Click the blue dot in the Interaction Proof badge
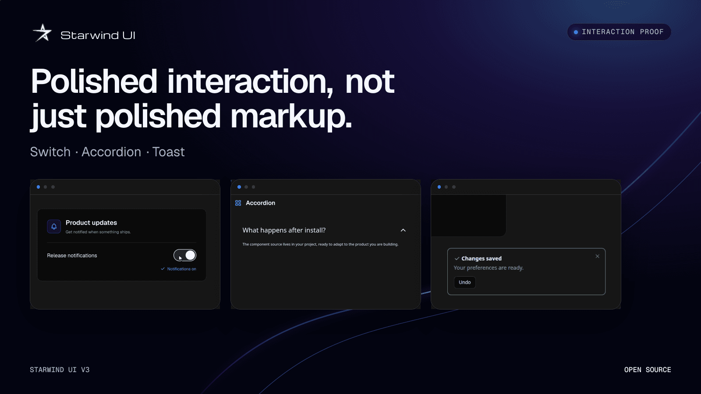 pyautogui.click(x=576, y=32)
